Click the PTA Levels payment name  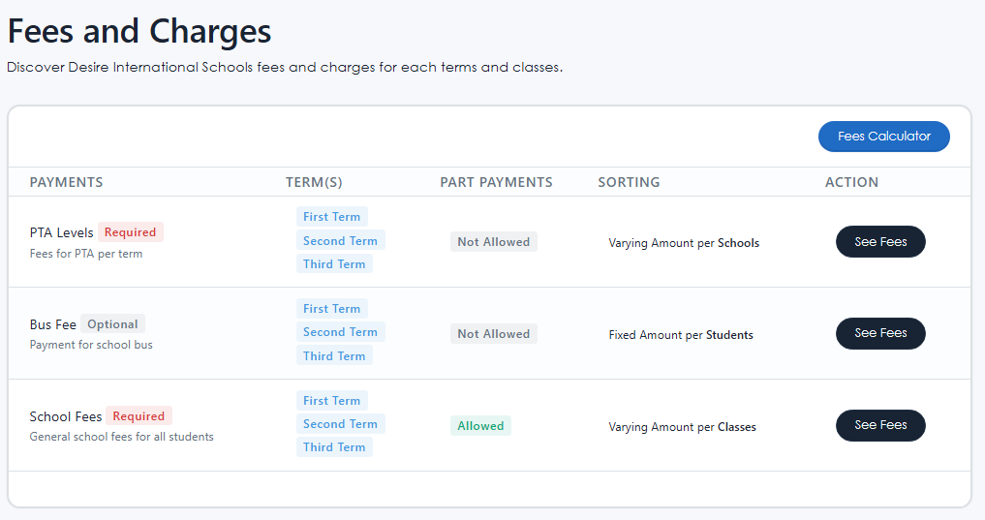click(x=61, y=232)
